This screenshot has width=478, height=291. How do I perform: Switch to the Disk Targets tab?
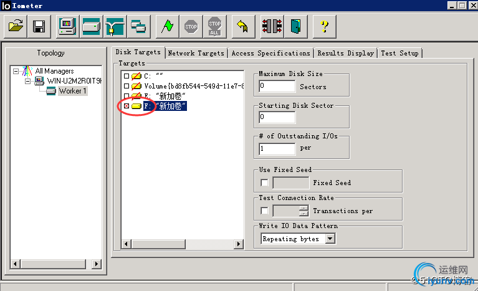(138, 52)
